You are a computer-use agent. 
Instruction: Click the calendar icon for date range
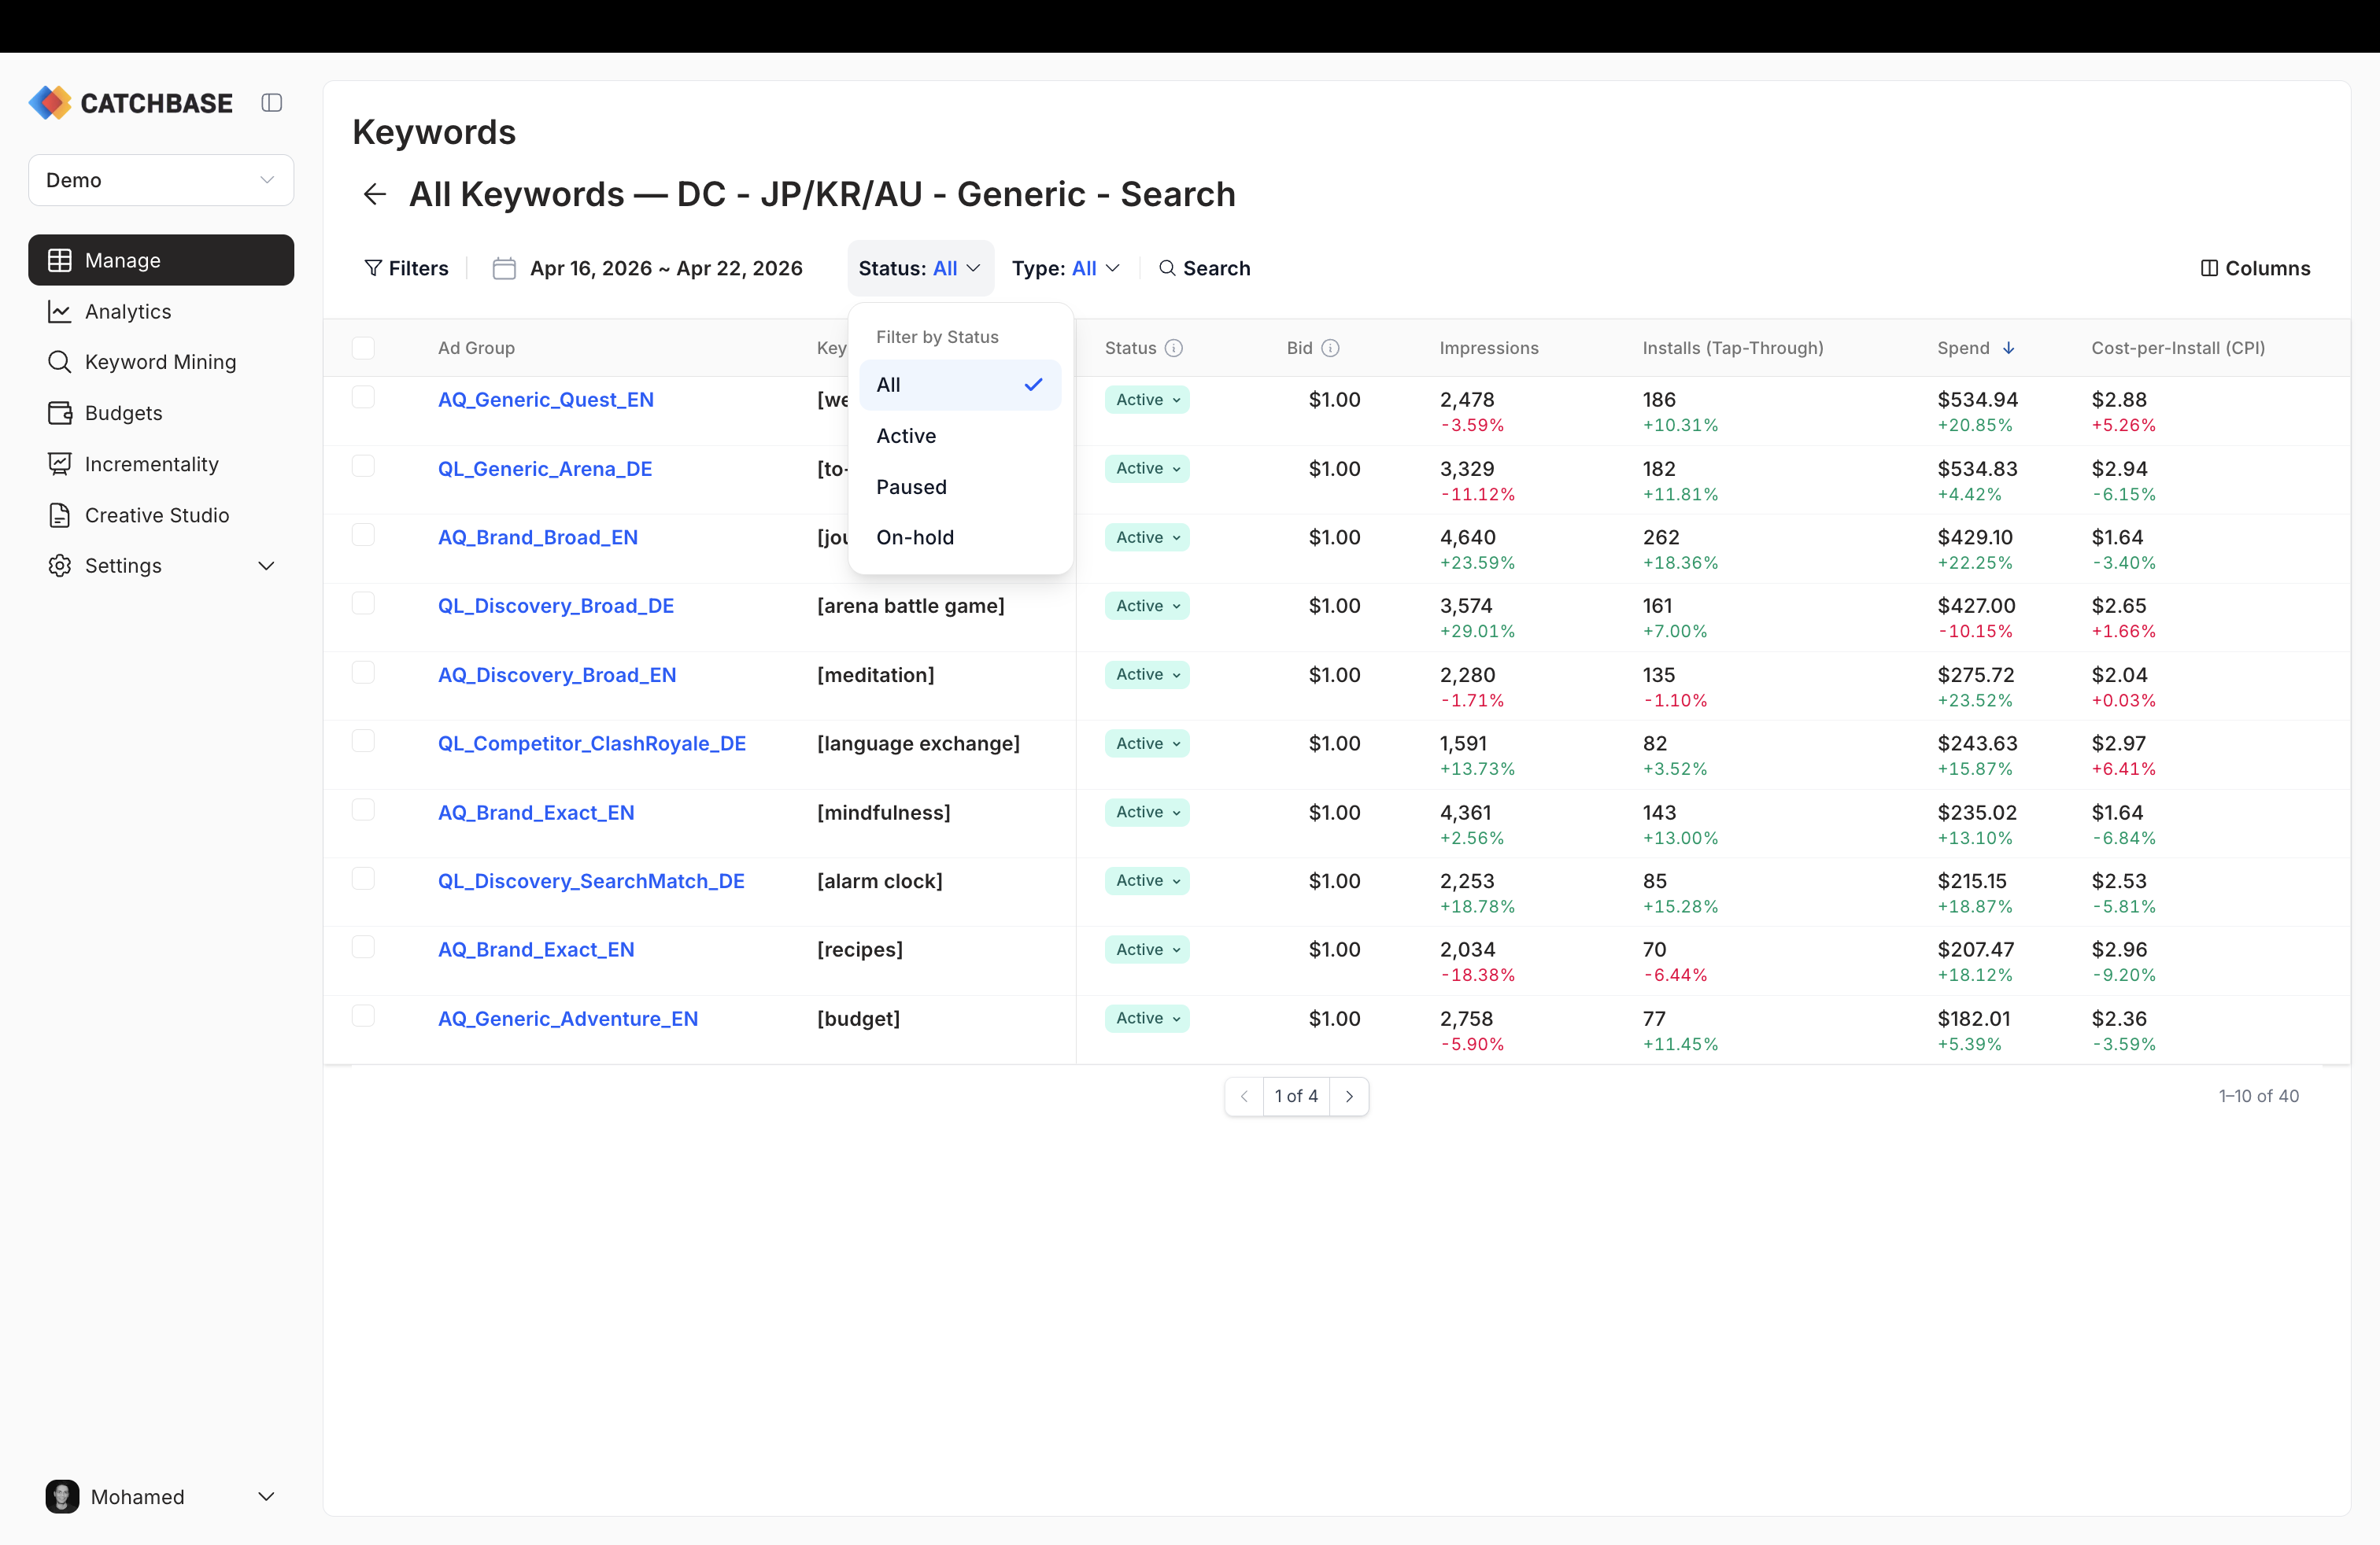tap(504, 267)
